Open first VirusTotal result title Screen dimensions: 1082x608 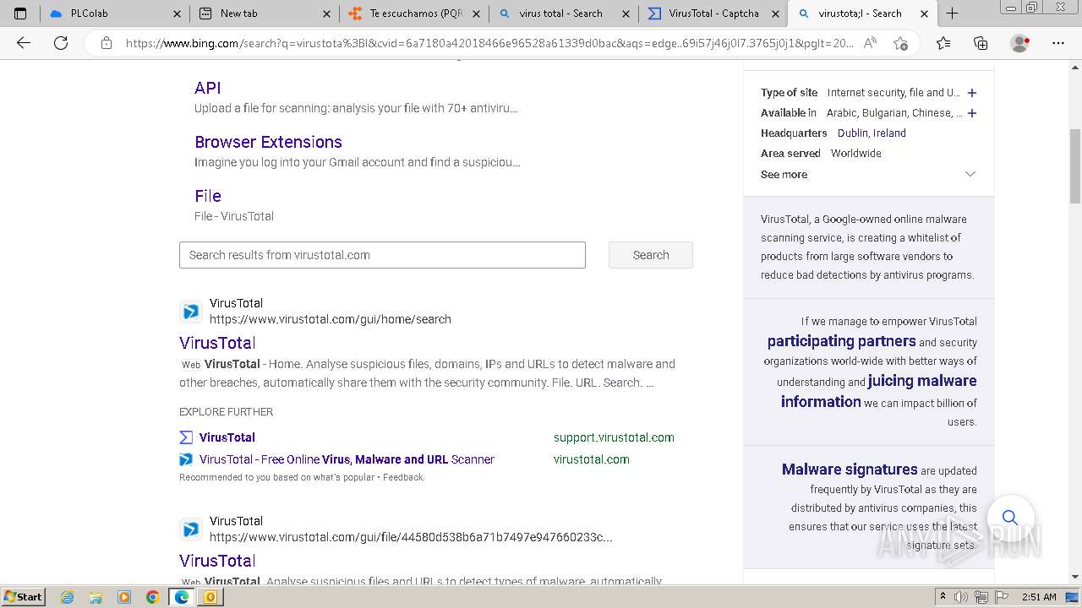[217, 343]
